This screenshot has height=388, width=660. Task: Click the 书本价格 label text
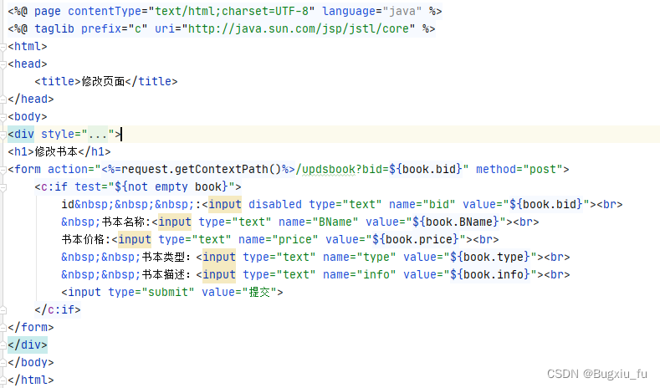pyautogui.click(x=83, y=240)
